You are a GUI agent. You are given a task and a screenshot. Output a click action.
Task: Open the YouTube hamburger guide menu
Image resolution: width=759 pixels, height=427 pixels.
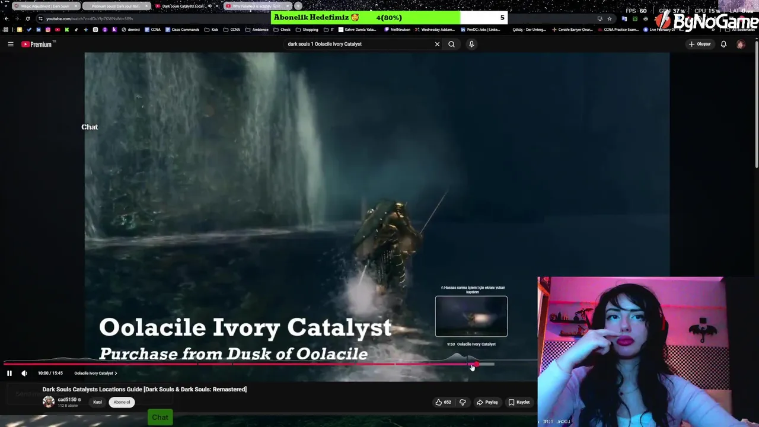[x=10, y=44]
